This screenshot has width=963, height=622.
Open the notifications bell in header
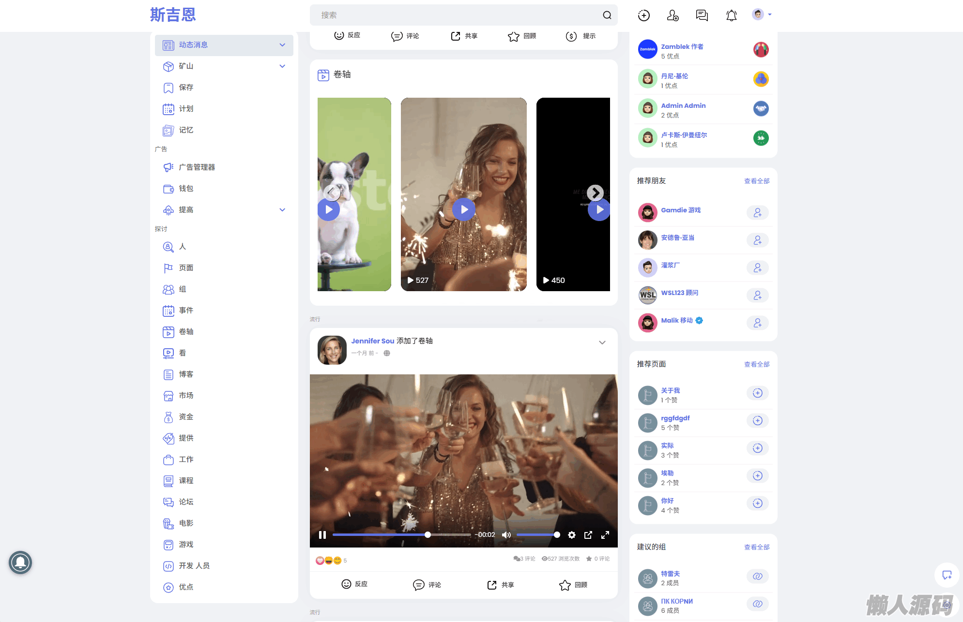[731, 15]
